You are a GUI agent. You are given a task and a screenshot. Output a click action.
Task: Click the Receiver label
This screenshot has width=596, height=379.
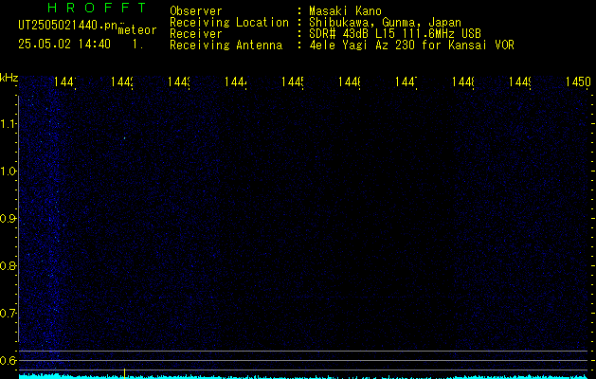196,34
